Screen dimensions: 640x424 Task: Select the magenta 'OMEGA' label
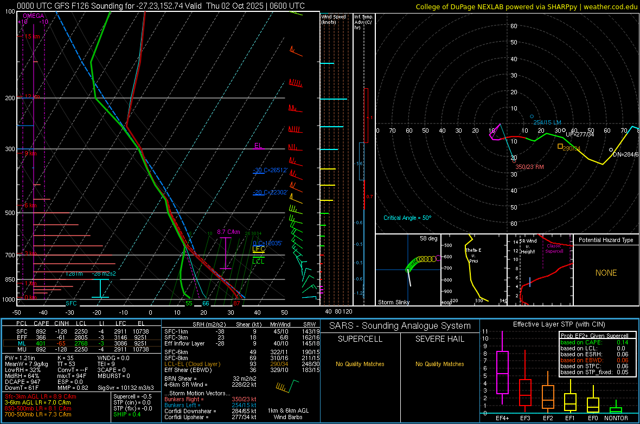click(x=34, y=16)
